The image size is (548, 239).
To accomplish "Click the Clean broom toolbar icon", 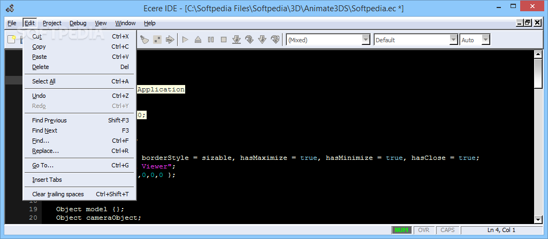I will (x=144, y=40).
